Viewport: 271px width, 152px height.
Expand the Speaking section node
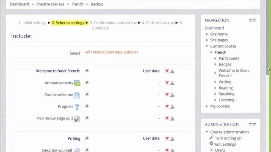[215, 94]
